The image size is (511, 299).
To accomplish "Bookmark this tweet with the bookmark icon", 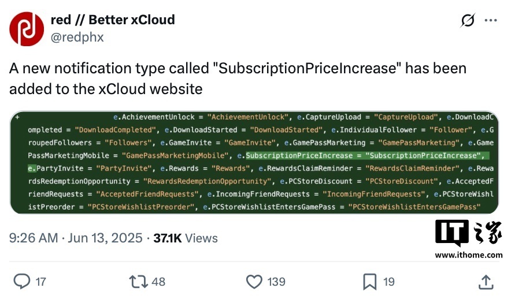I will (370, 281).
